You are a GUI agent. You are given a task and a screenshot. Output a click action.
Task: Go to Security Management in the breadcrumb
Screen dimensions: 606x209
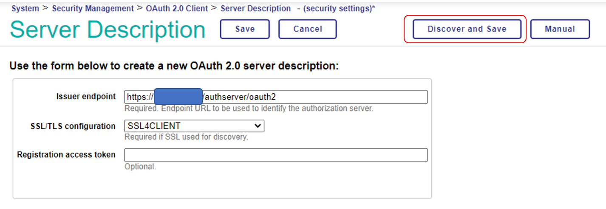pos(92,8)
